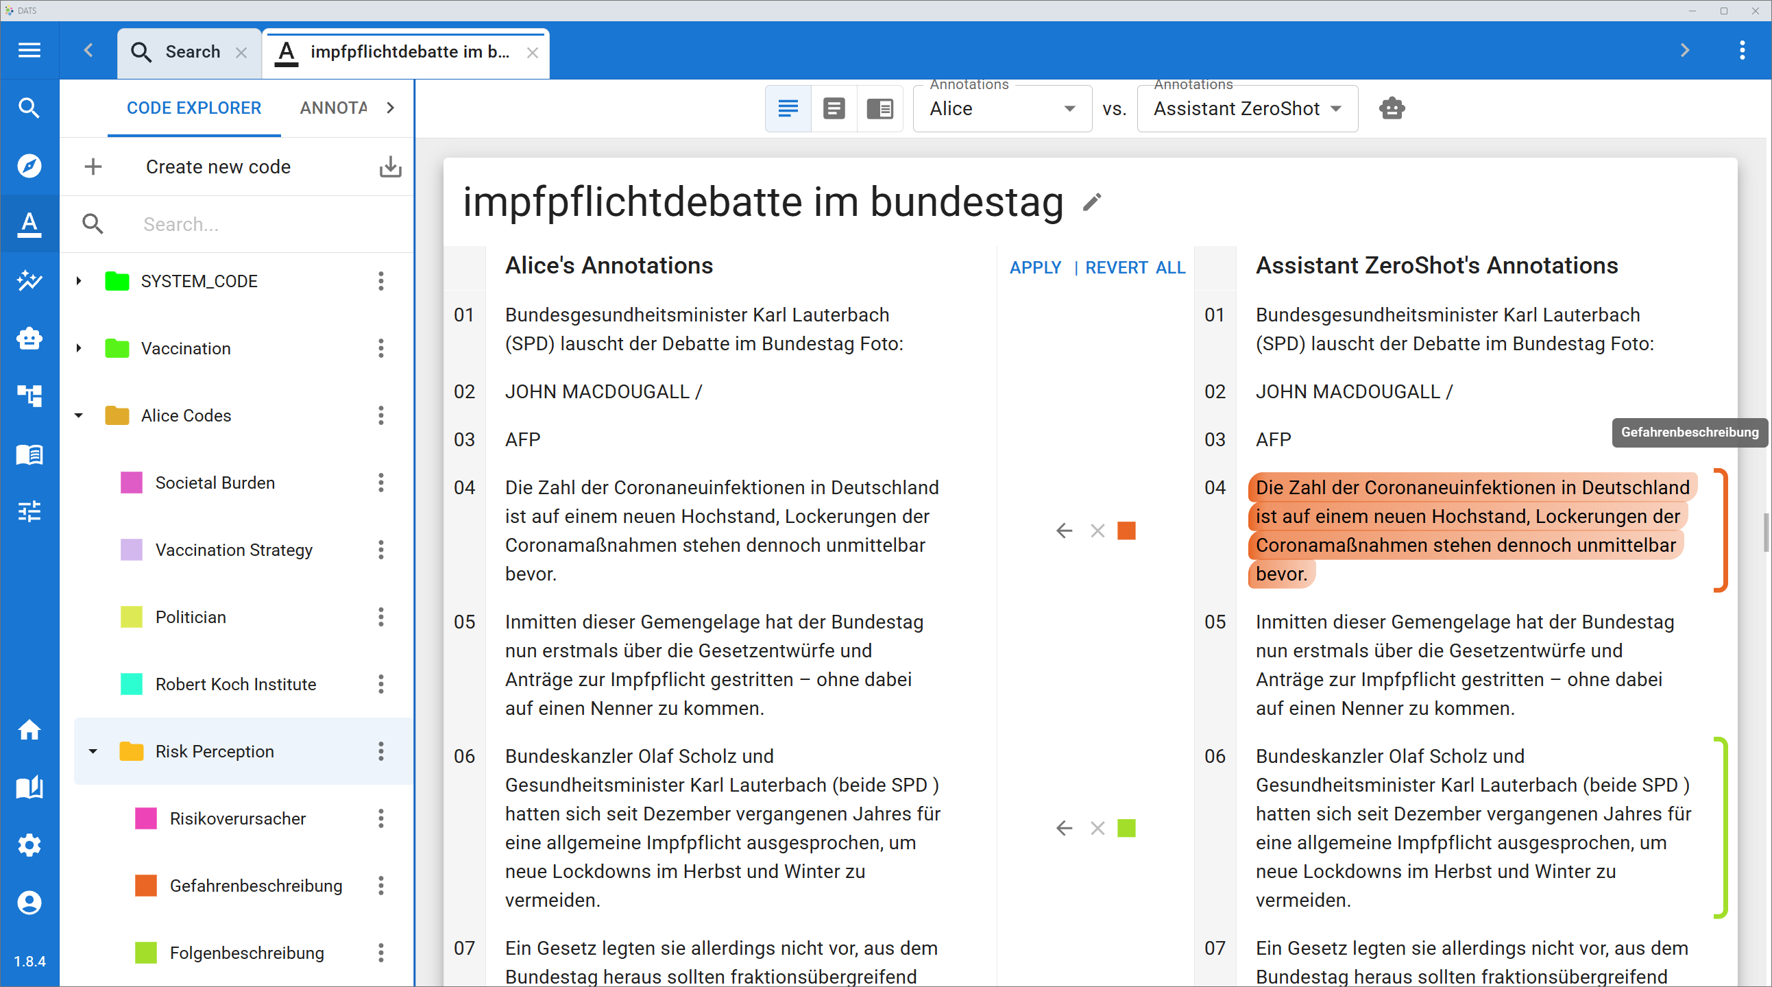The width and height of the screenshot is (1772, 987).
Task: Select the Robert Koch Institute code
Action: pyautogui.click(x=235, y=684)
